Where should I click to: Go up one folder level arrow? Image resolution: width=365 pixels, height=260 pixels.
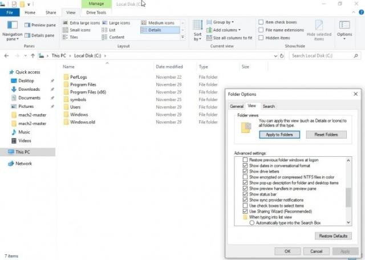pos(33,56)
